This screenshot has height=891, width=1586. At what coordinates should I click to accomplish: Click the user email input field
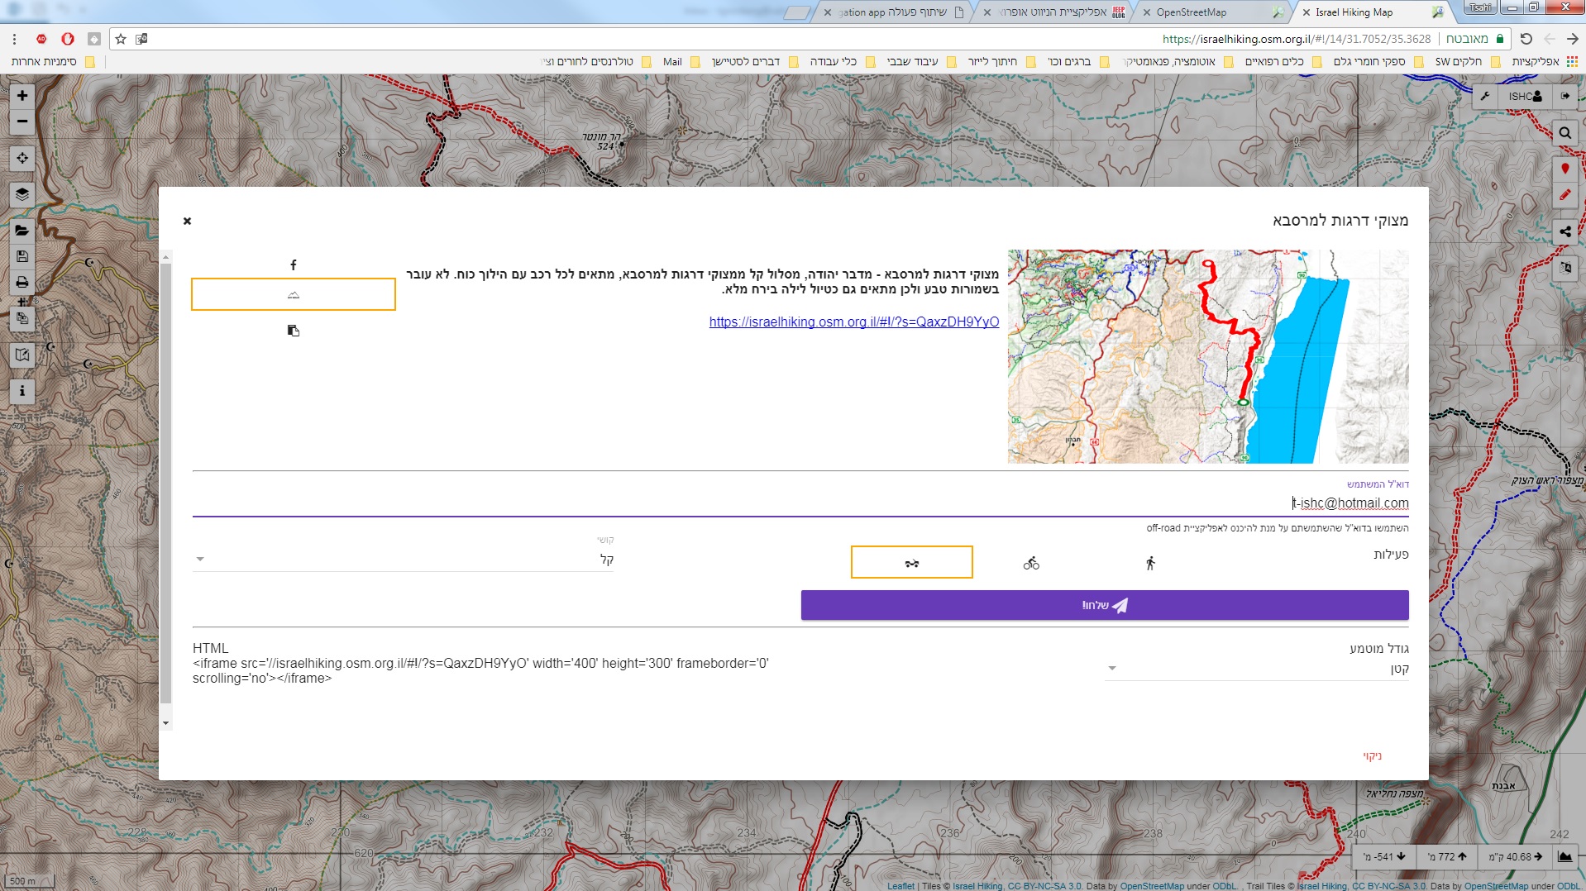[x=800, y=503]
